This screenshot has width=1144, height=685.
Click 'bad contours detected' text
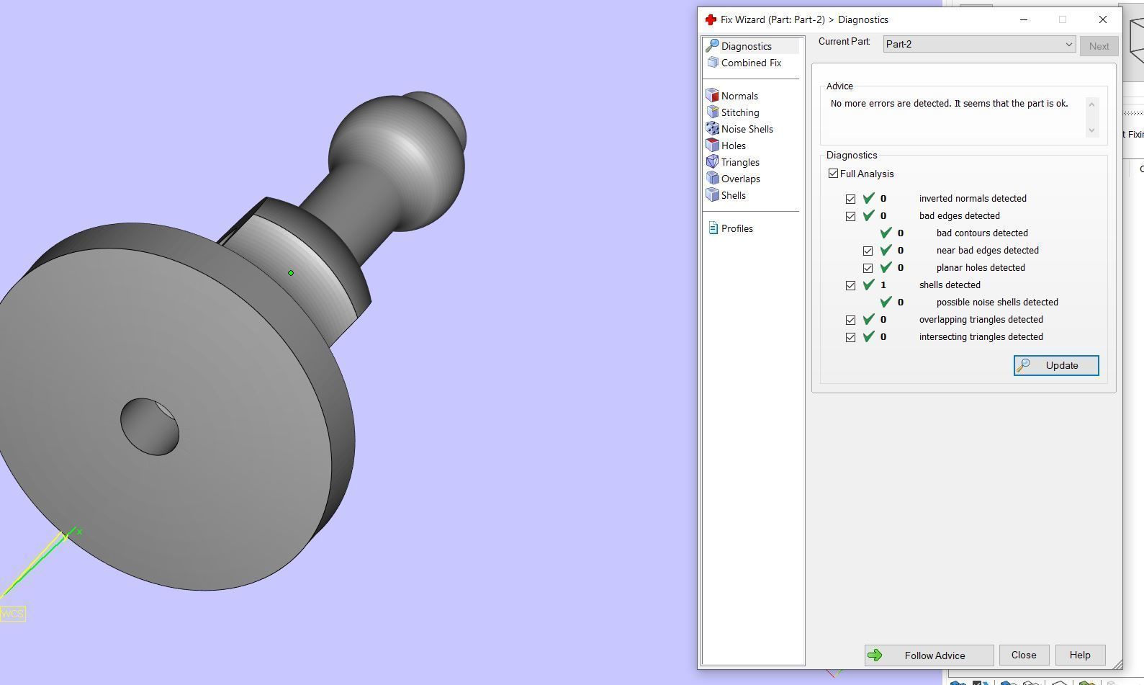point(982,233)
